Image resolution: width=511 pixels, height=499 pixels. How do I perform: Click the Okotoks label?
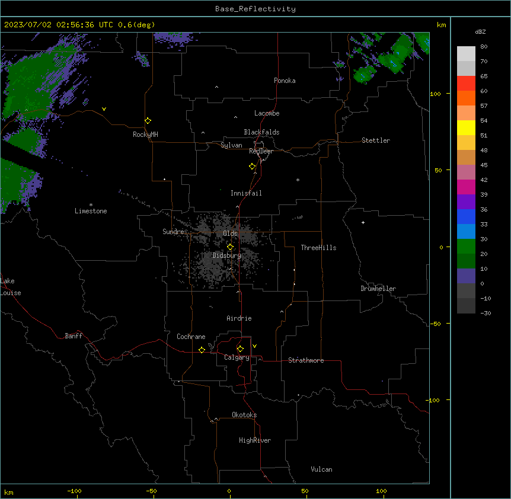click(244, 415)
